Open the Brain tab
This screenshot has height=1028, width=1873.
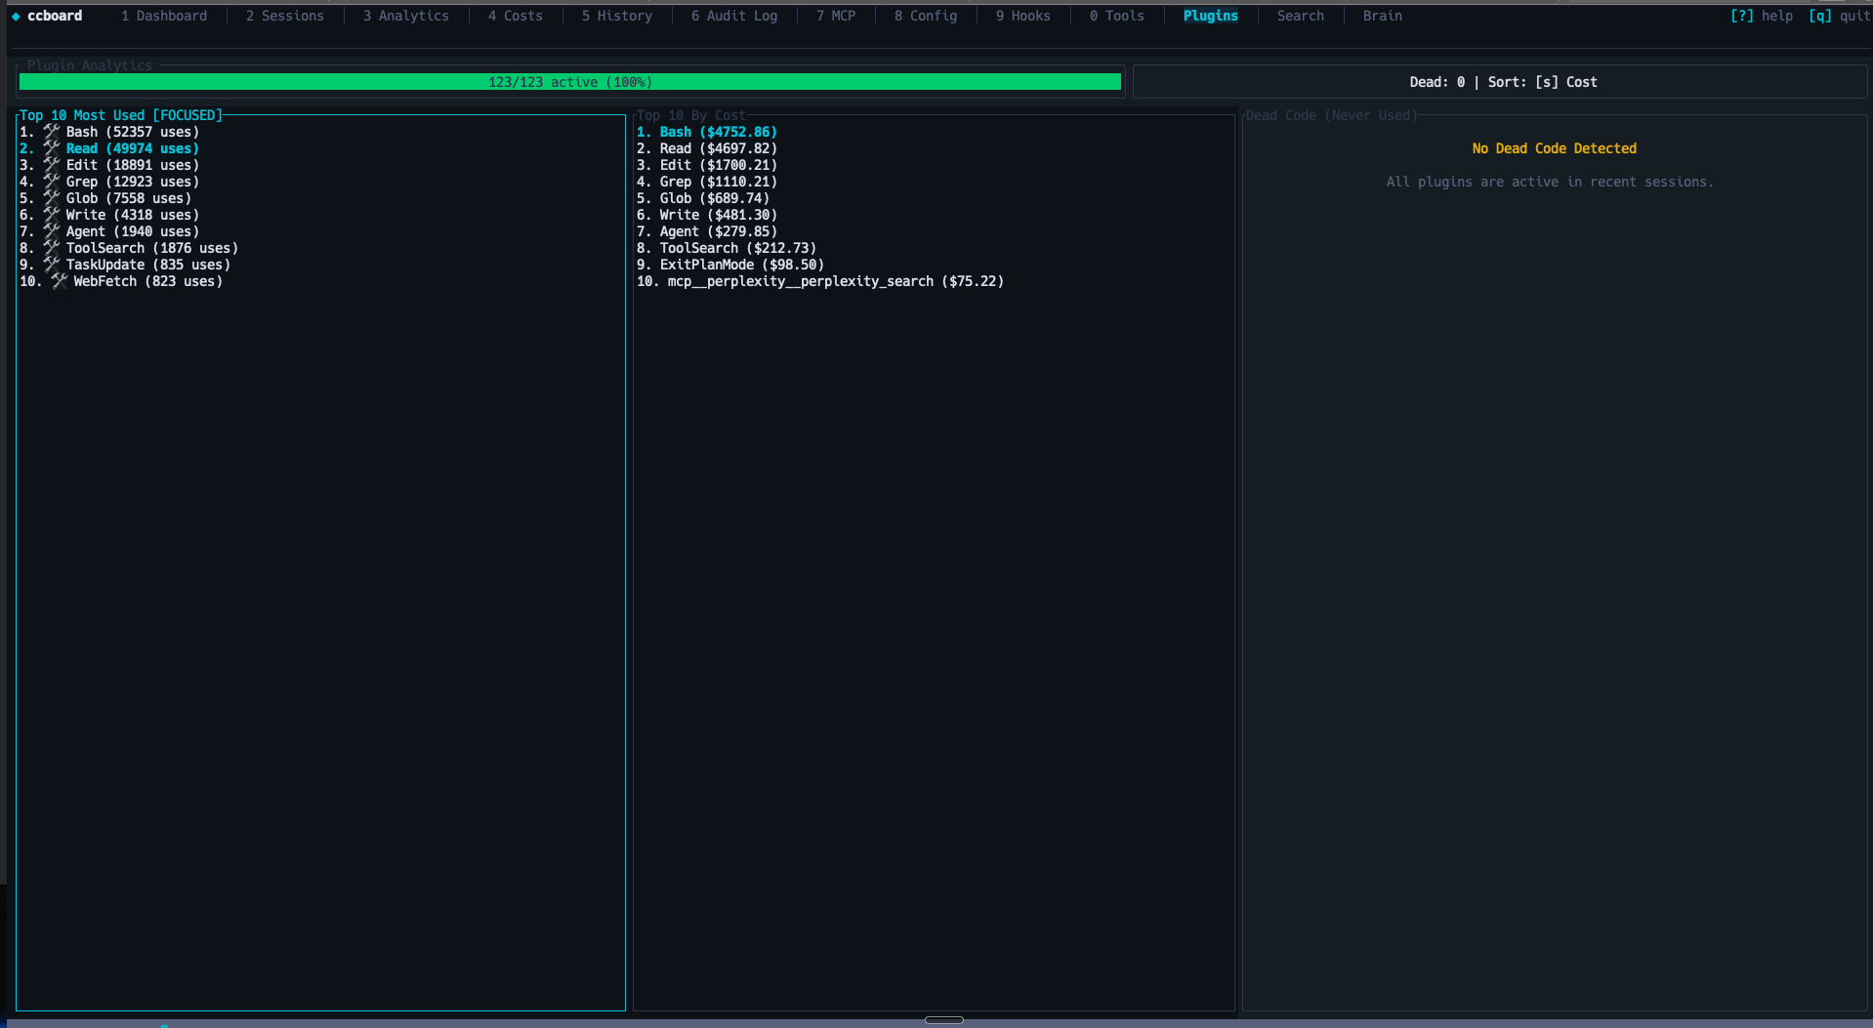[x=1383, y=16]
